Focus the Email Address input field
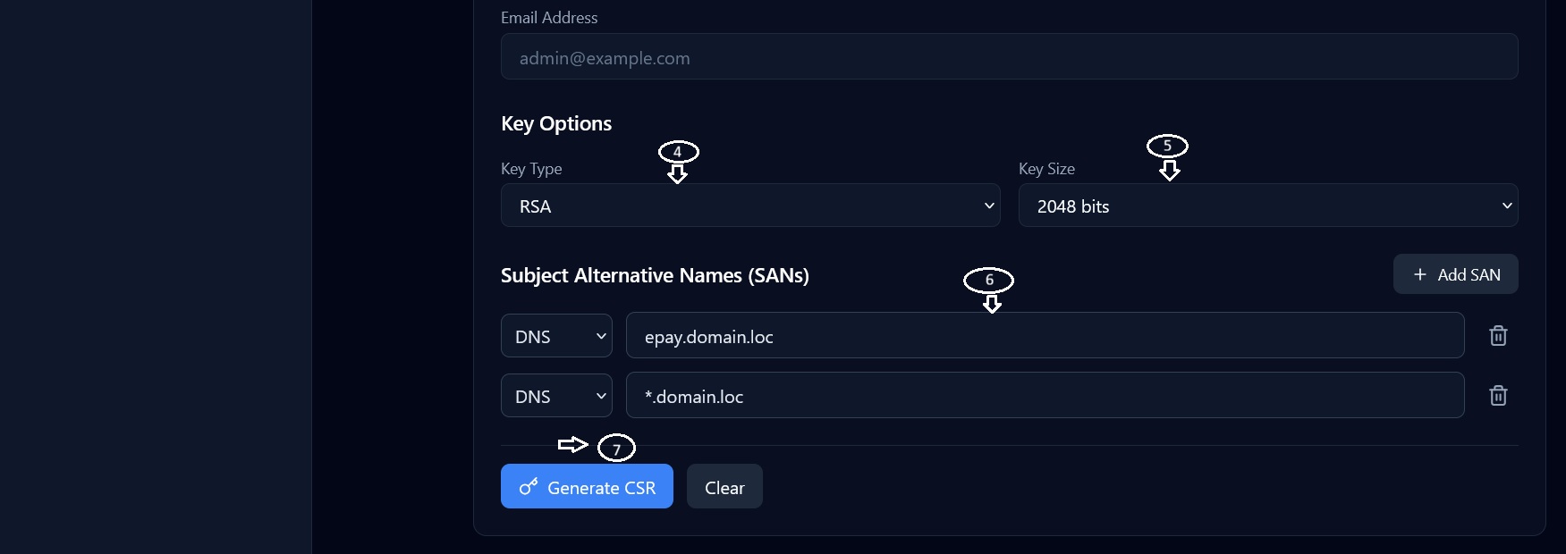 (x=1009, y=56)
